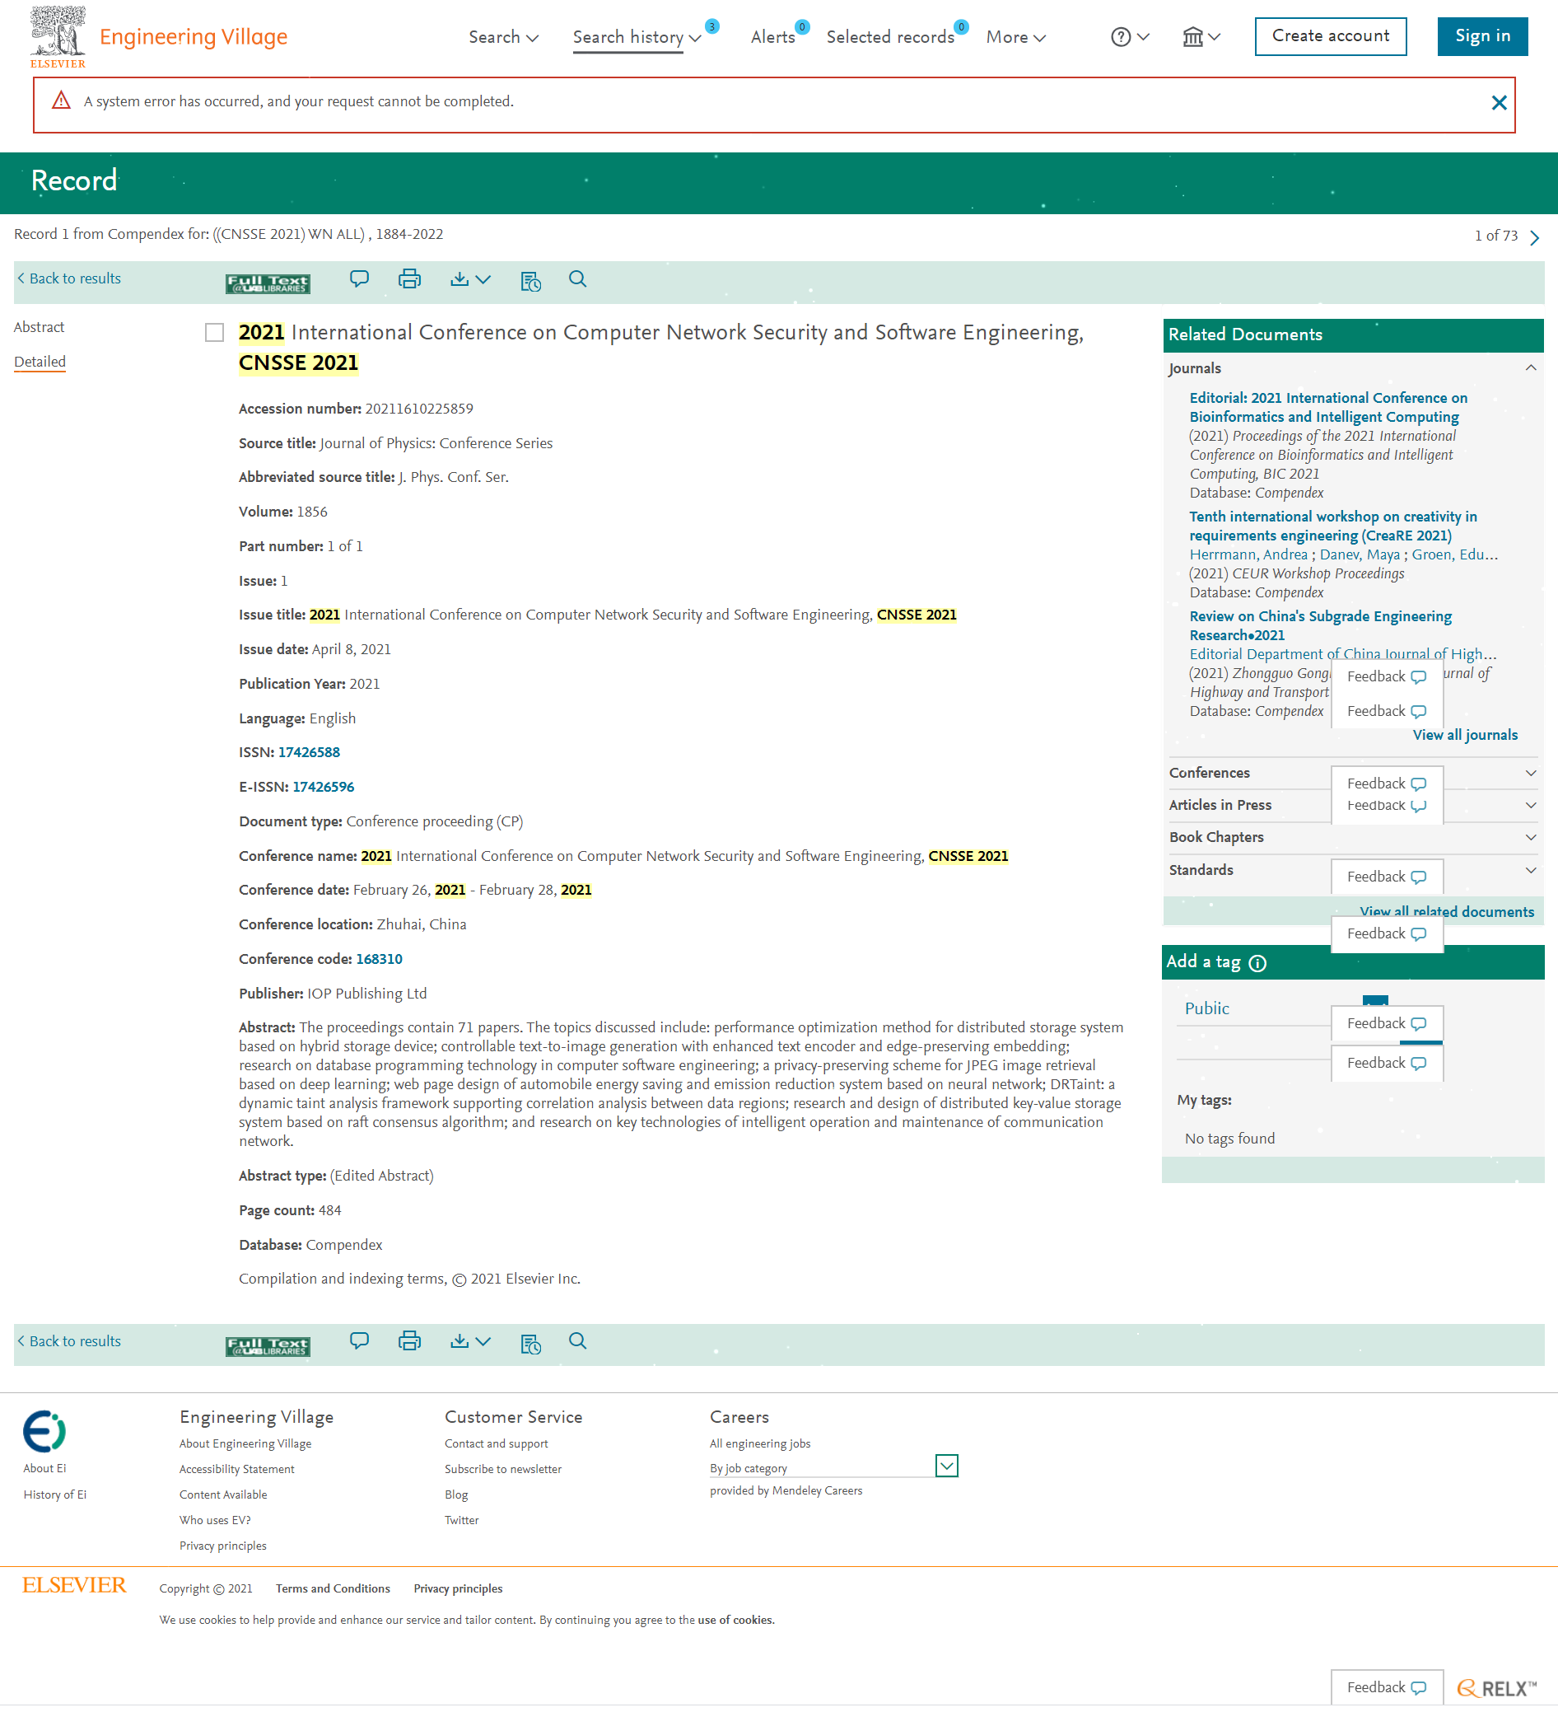The image size is (1558, 1712).
Task: Open All engineering jobs link
Action: (760, 1443)
